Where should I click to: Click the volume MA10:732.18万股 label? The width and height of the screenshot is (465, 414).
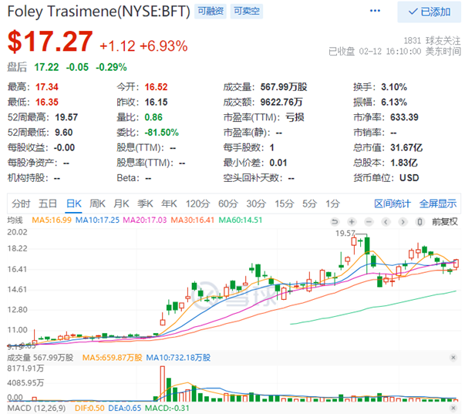click(x=178, y=358)
